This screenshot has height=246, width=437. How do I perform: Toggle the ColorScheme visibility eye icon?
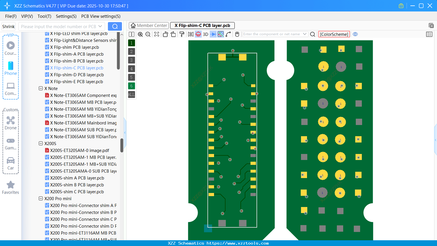(355, 34)
